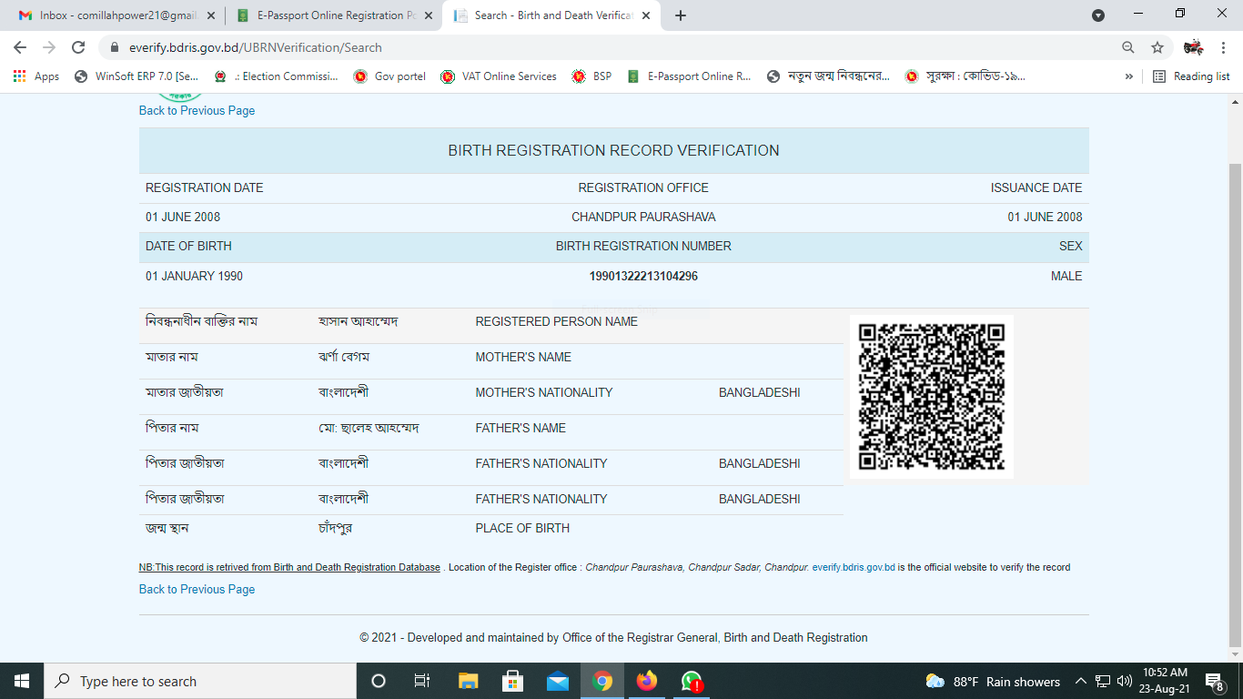The image size is (1243, 699).
Task: Open the Gov portel bookmark
Action: 389,76
